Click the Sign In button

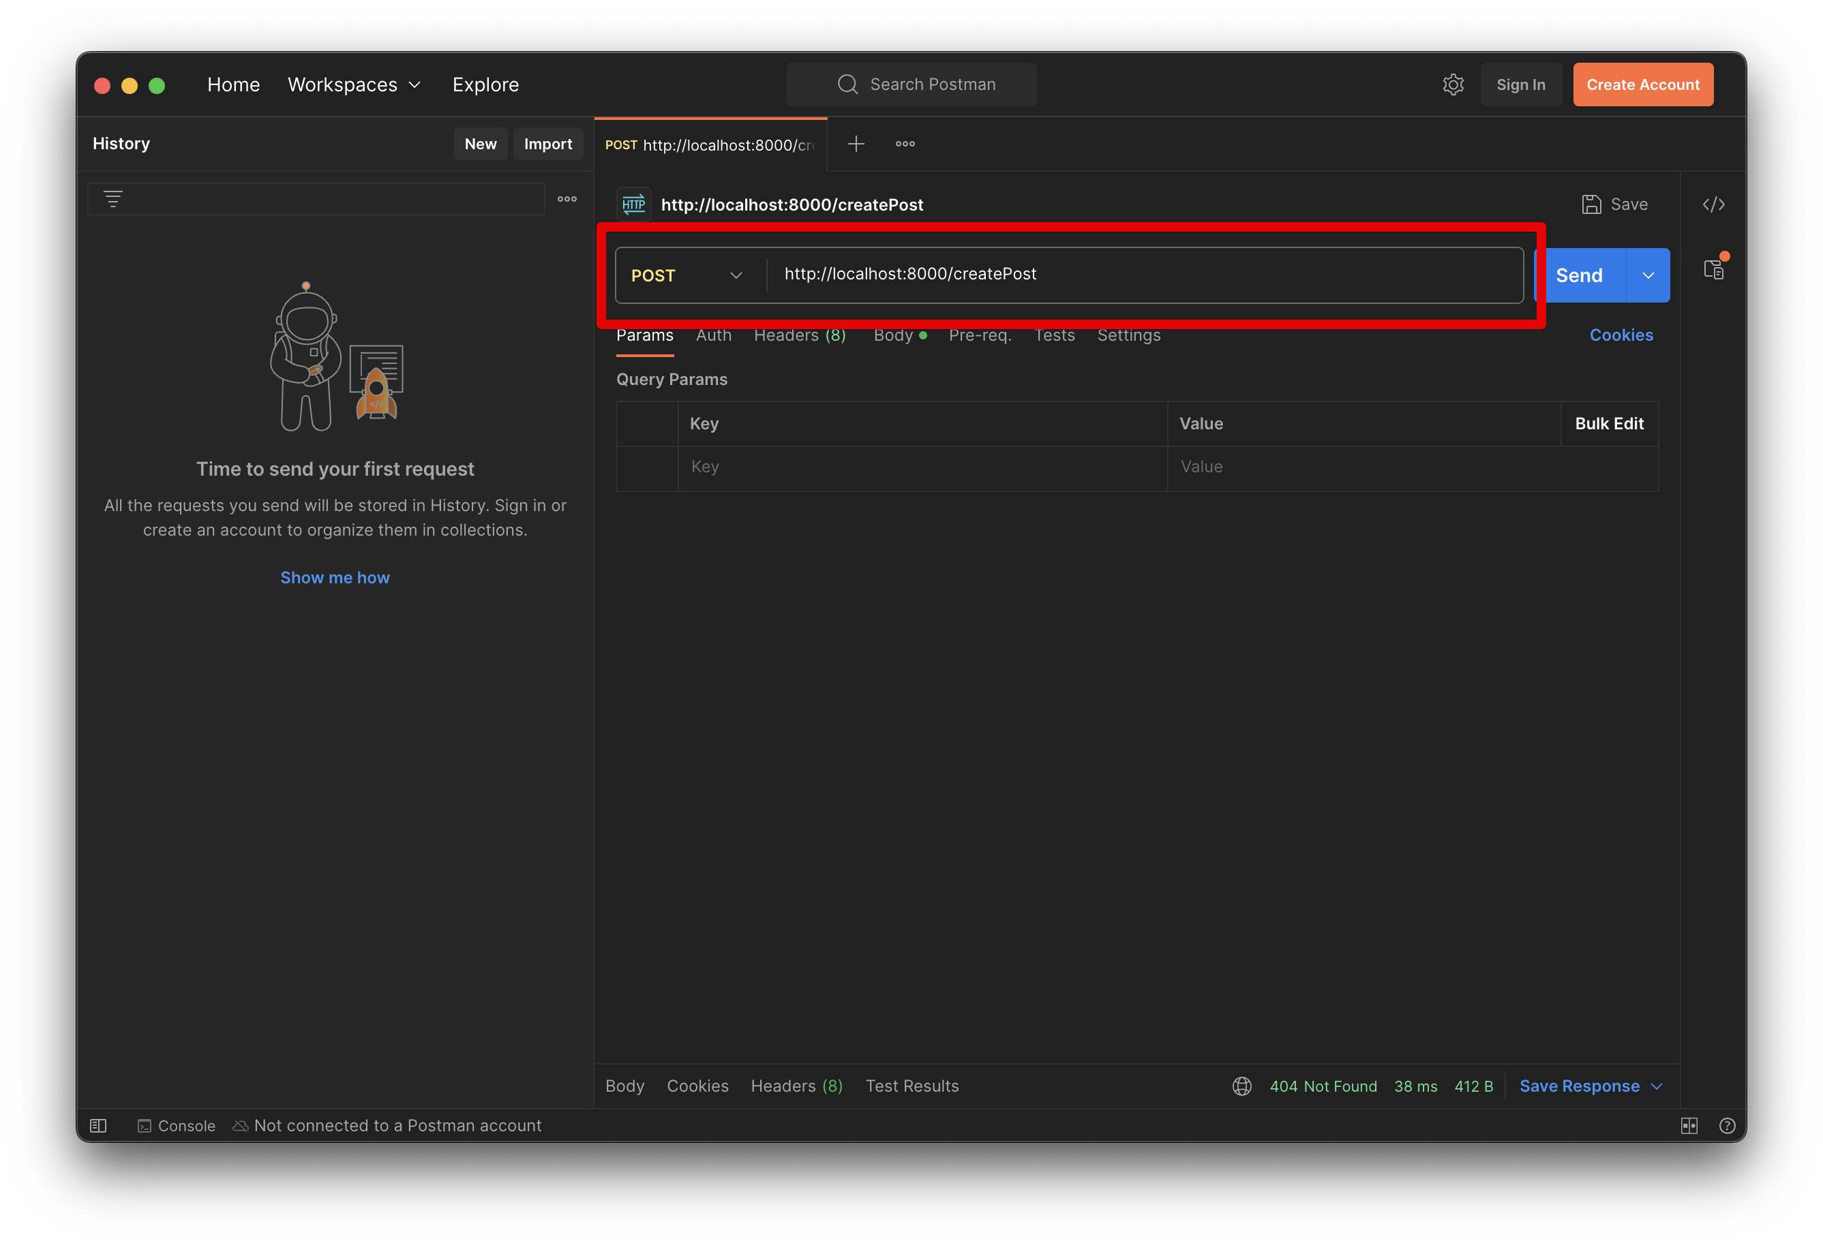pyautogui.click(x=1521, y=85)
